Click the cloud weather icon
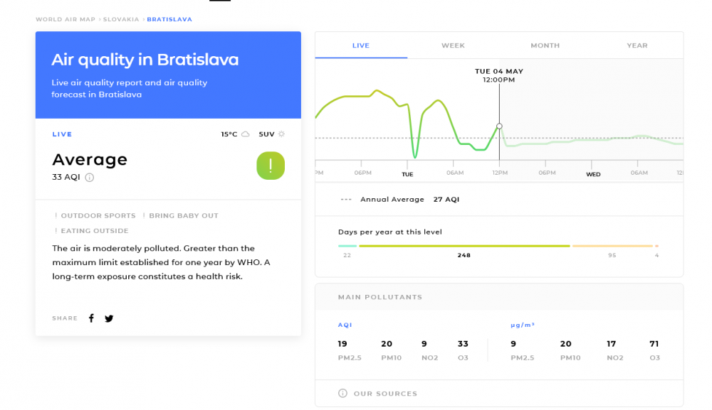 click(x=245, y=134)
